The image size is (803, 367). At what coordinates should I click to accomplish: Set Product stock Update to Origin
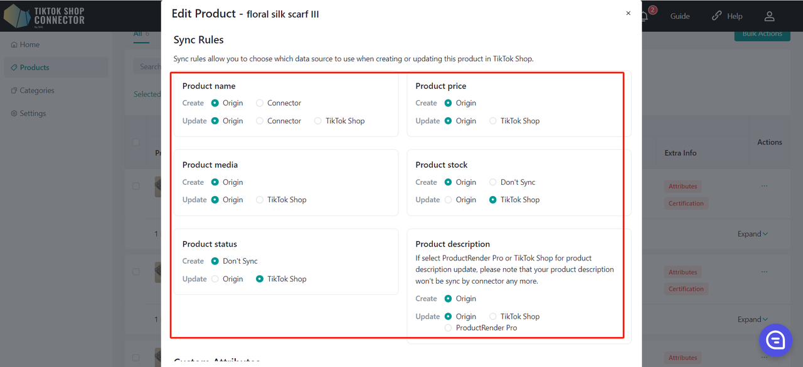[448, 200]
